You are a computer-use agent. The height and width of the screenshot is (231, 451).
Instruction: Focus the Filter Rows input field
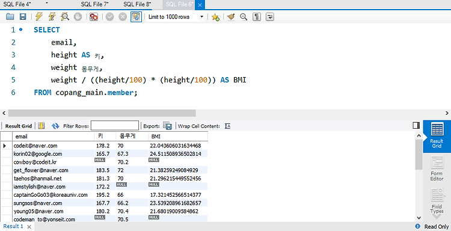[115, 126]
